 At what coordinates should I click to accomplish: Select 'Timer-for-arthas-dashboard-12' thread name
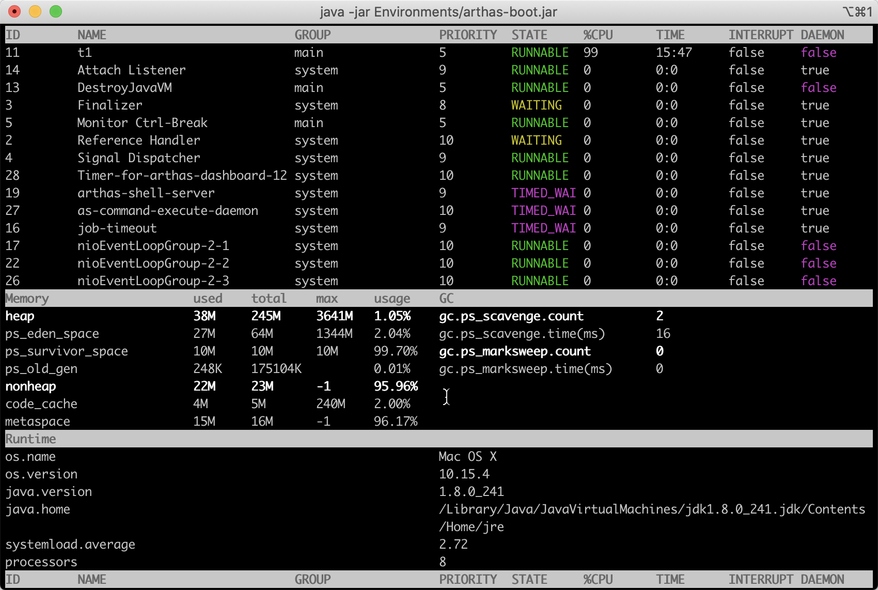(182, 176)
